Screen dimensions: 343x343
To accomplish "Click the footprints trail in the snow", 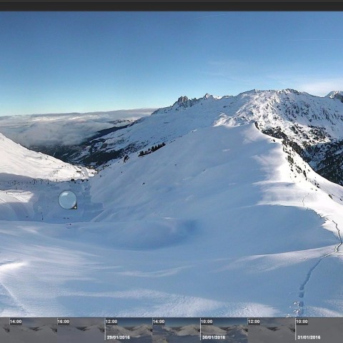I will click(x=317, y=269).
